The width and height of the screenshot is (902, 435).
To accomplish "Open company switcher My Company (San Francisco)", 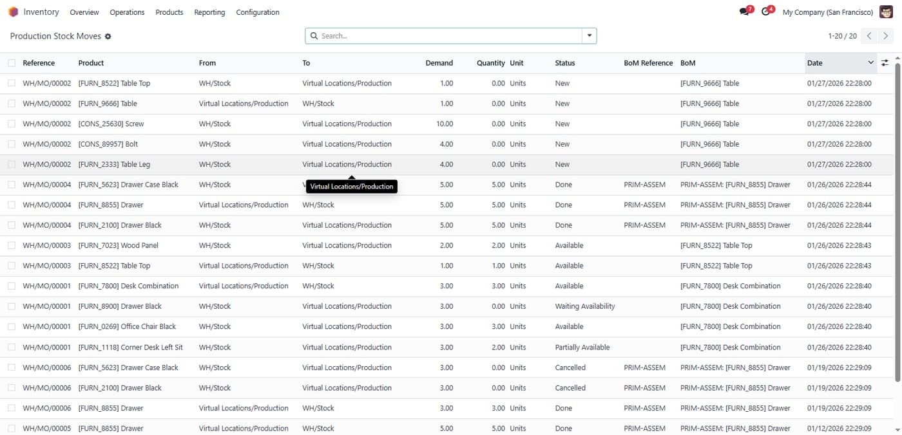I will click(x=827, y=12).
